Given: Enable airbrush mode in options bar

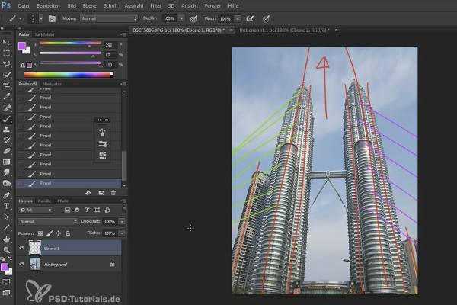Looking at the screenshot, I should (250, 18).
